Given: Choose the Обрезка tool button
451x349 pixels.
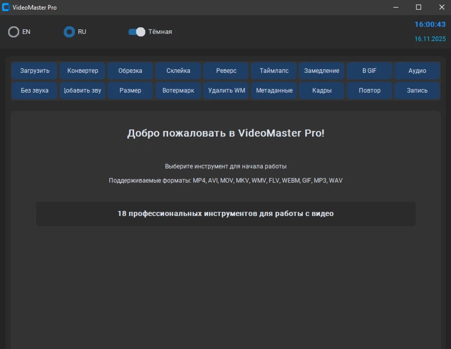Looking at the screenshot, I should [x=130, y=71].
